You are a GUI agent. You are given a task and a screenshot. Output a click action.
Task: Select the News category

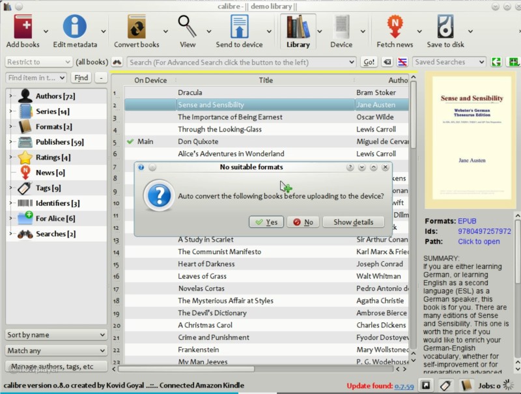coord(50,173)
